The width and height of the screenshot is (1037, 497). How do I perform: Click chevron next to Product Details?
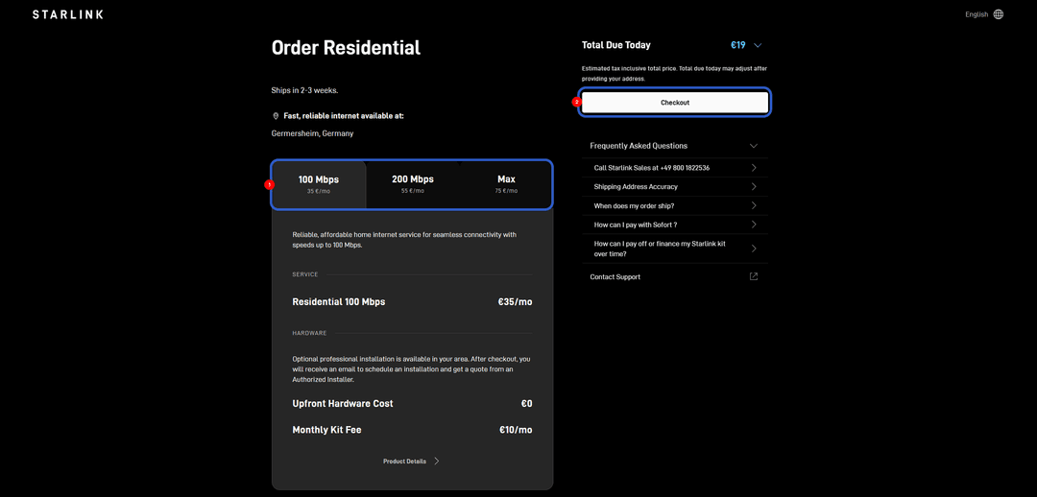[x=437, y=461]
